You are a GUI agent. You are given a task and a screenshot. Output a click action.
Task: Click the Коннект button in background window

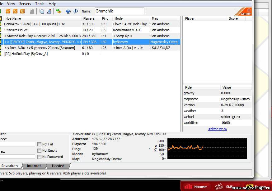click(x=195, y=187)
